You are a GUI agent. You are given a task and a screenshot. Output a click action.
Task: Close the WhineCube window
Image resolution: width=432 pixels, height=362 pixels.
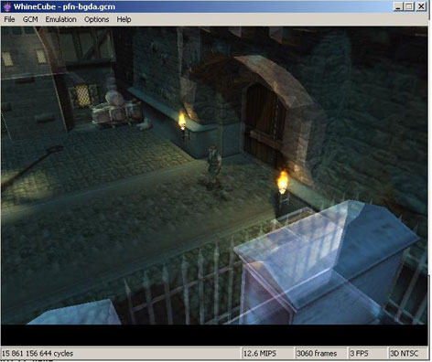click(421, 6)
